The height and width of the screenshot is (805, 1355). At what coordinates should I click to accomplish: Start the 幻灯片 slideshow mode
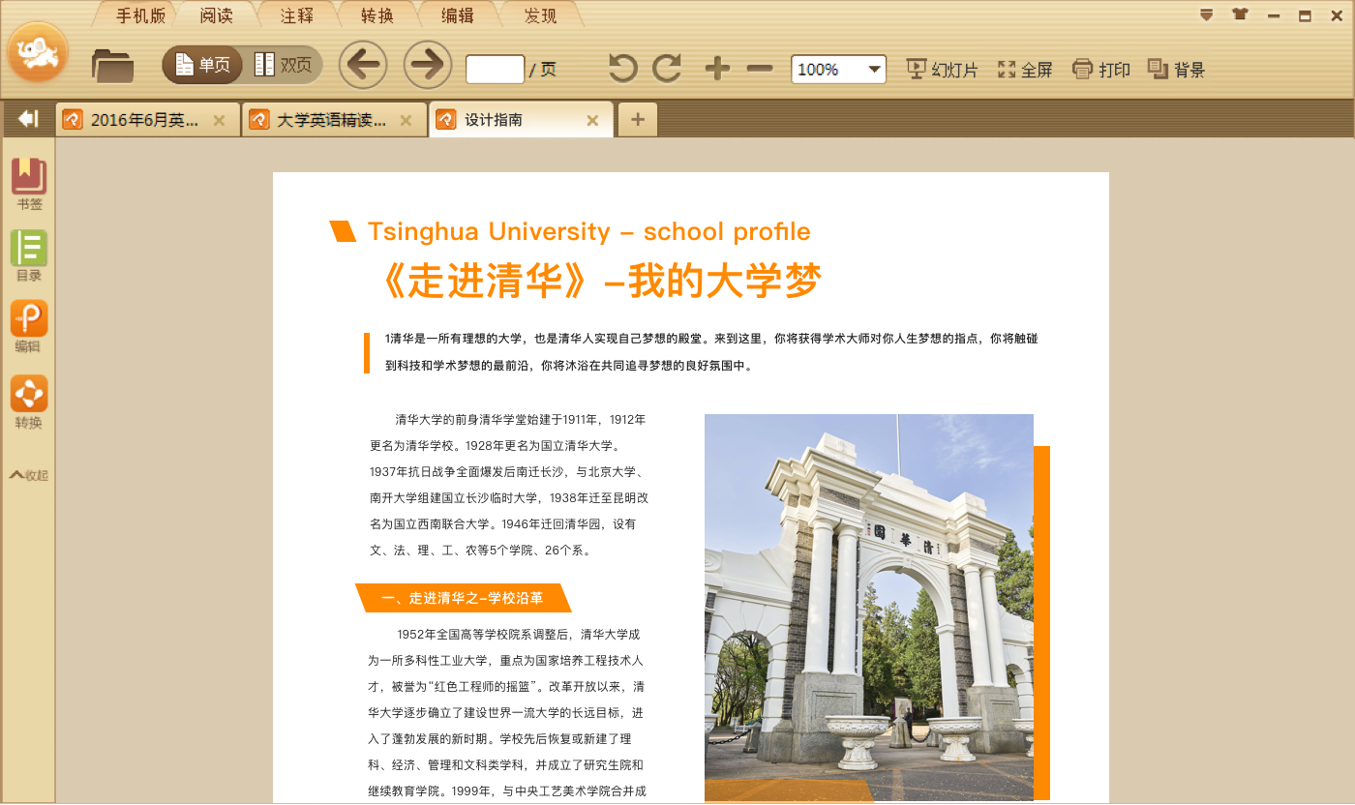click(x=940, y=68)
